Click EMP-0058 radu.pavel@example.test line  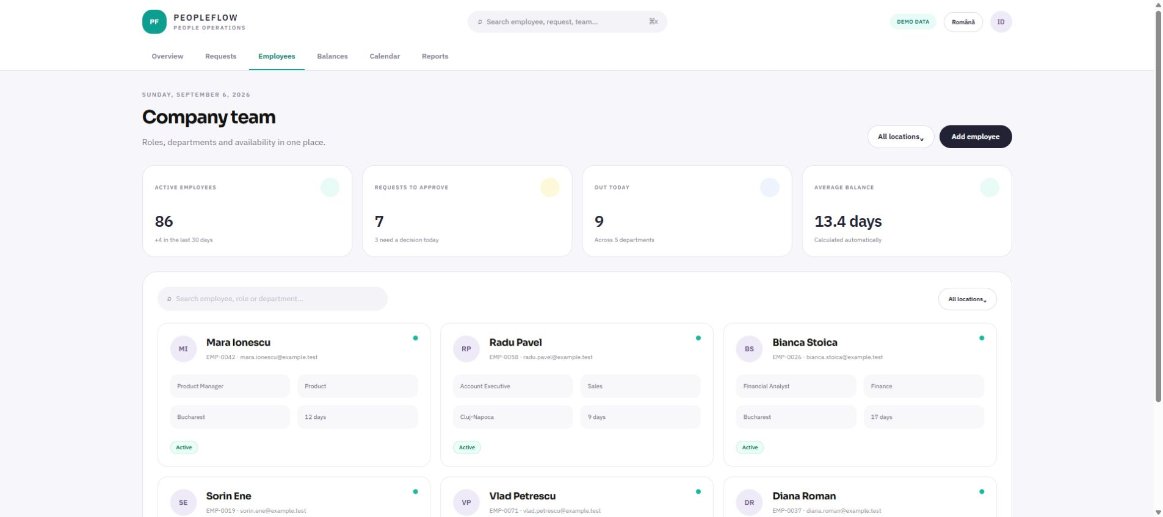pos(541,357)
